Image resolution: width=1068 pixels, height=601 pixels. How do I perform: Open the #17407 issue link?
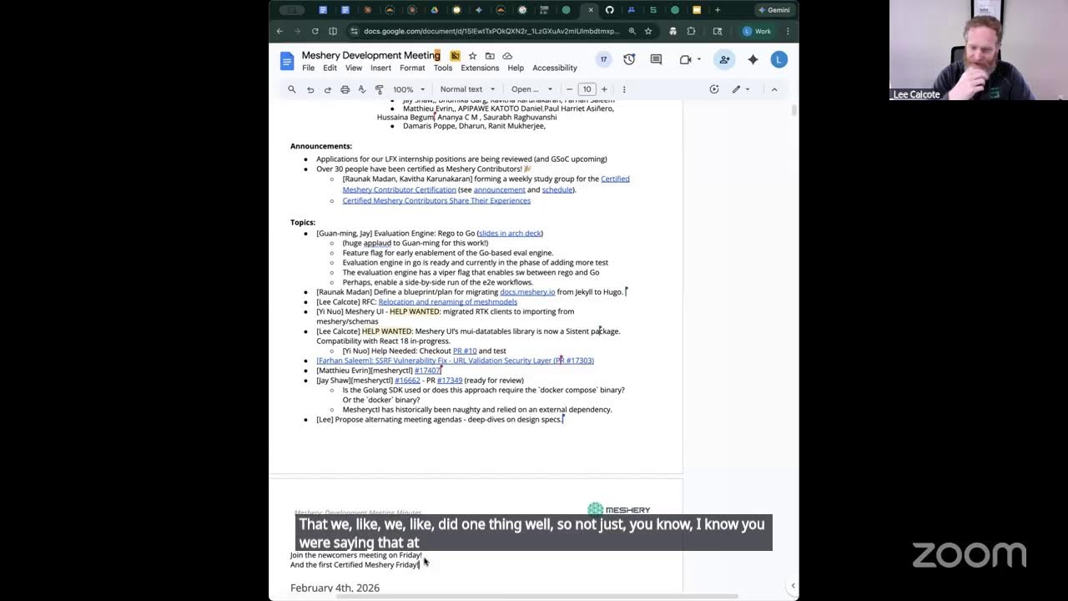(x=427, y=371)
